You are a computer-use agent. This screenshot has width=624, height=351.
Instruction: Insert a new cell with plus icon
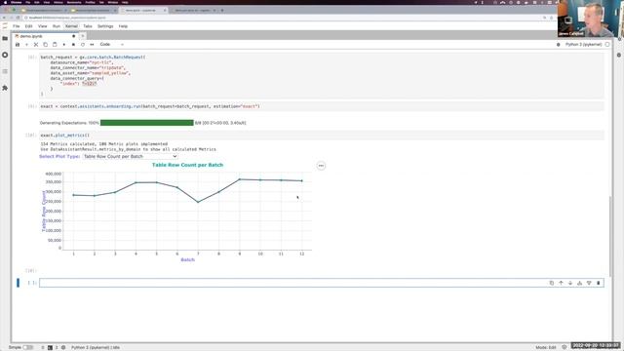pyautogui.click(x=26, y=45)
